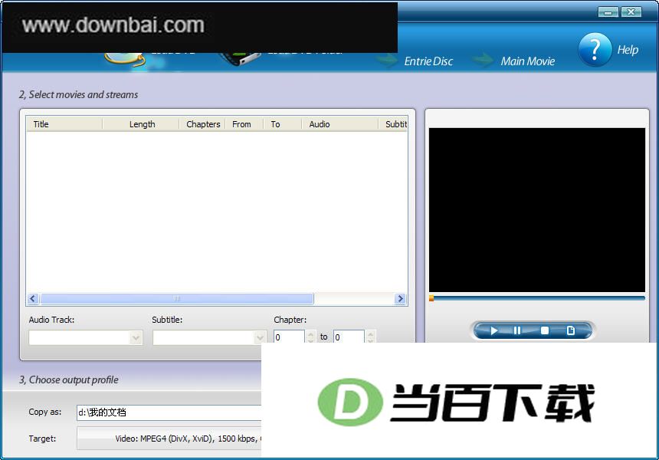Minimize the application window
Screen dimensions: 659x460
608,12
